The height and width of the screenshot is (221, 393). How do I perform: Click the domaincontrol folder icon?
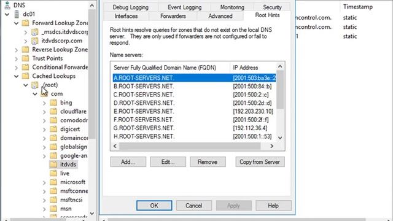53,138
